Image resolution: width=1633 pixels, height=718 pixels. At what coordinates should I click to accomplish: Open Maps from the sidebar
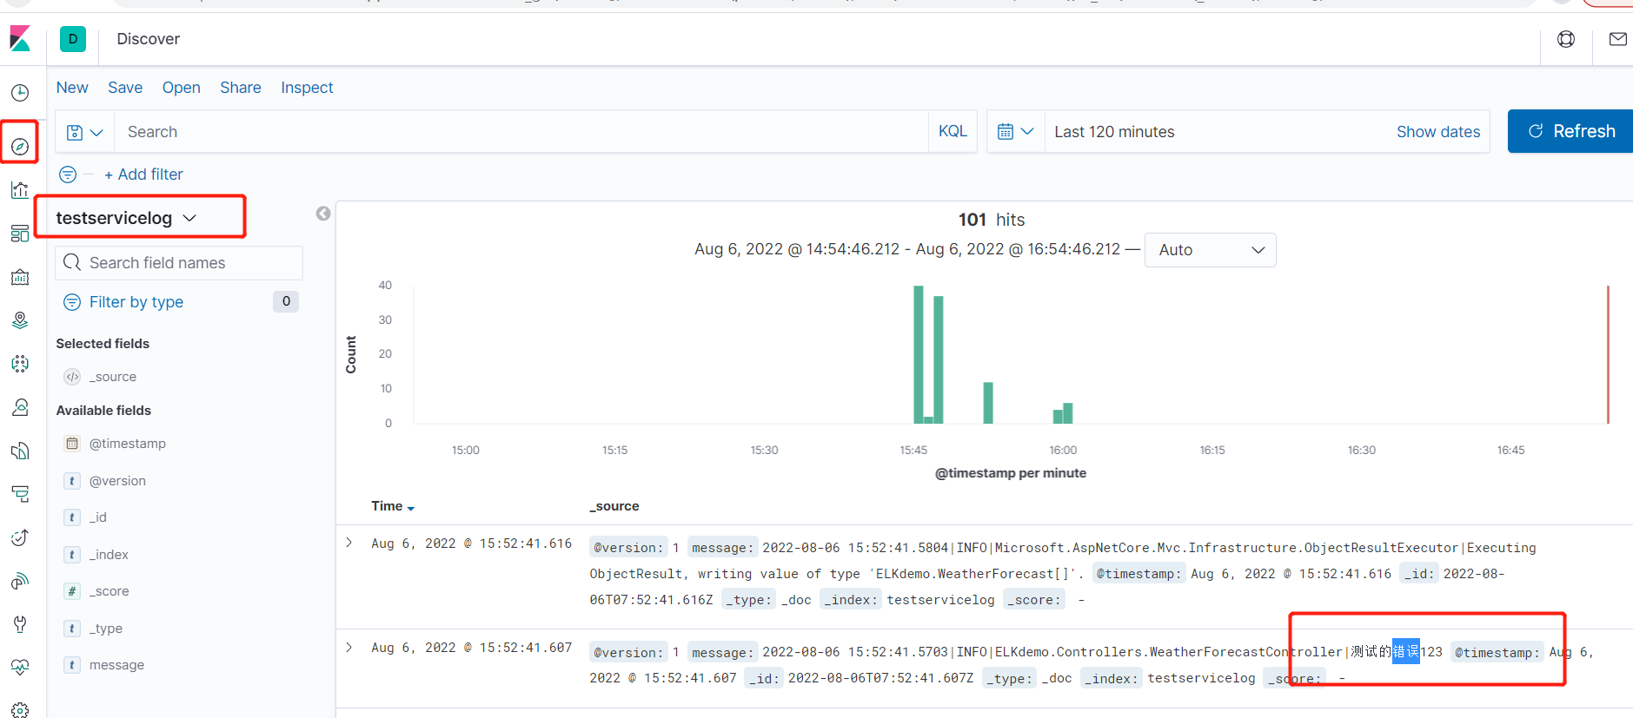(20, 320)
